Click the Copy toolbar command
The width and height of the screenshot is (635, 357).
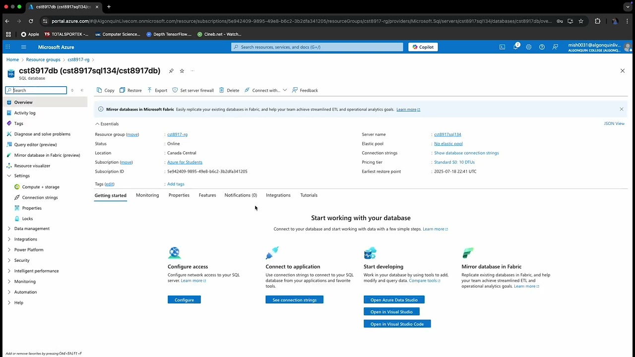tap(106, 90)
